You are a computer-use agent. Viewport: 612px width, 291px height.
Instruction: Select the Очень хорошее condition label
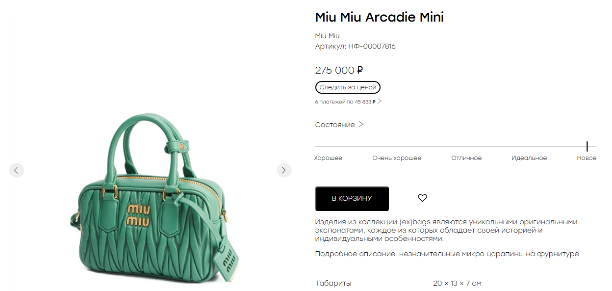coord(397,158)
